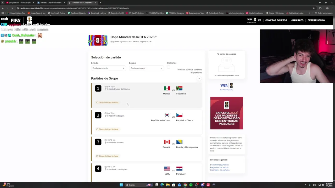Click the Bosnia y Herzegovina flag

[x=179, y=142]
